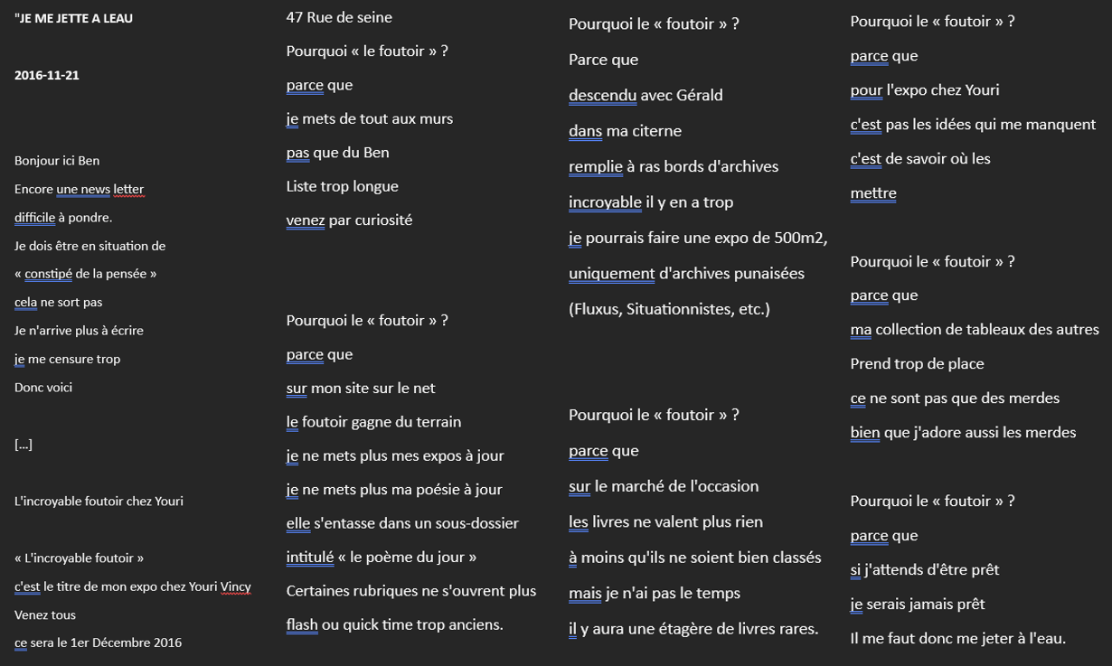Click the ellipsis marker '[...]'
The height and width of the screenshot is (666, 1112).
tap(24, 444)
